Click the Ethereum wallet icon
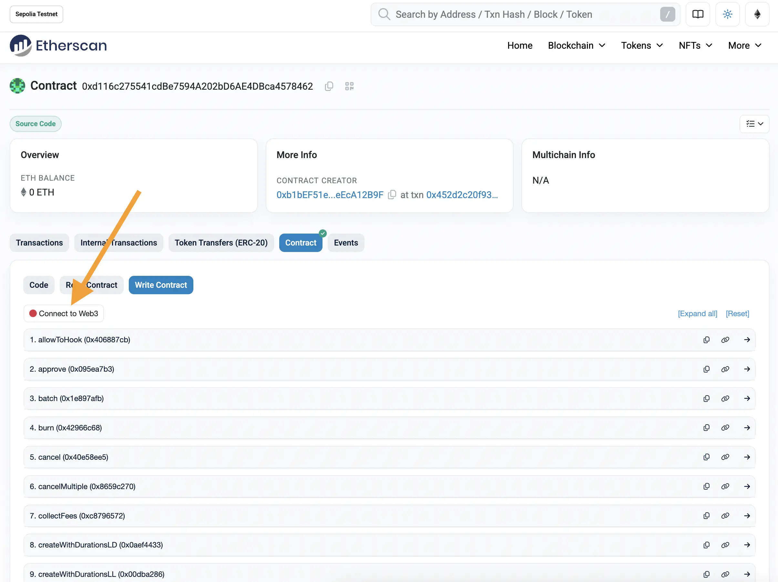778x582 pixels. point(757,14)
